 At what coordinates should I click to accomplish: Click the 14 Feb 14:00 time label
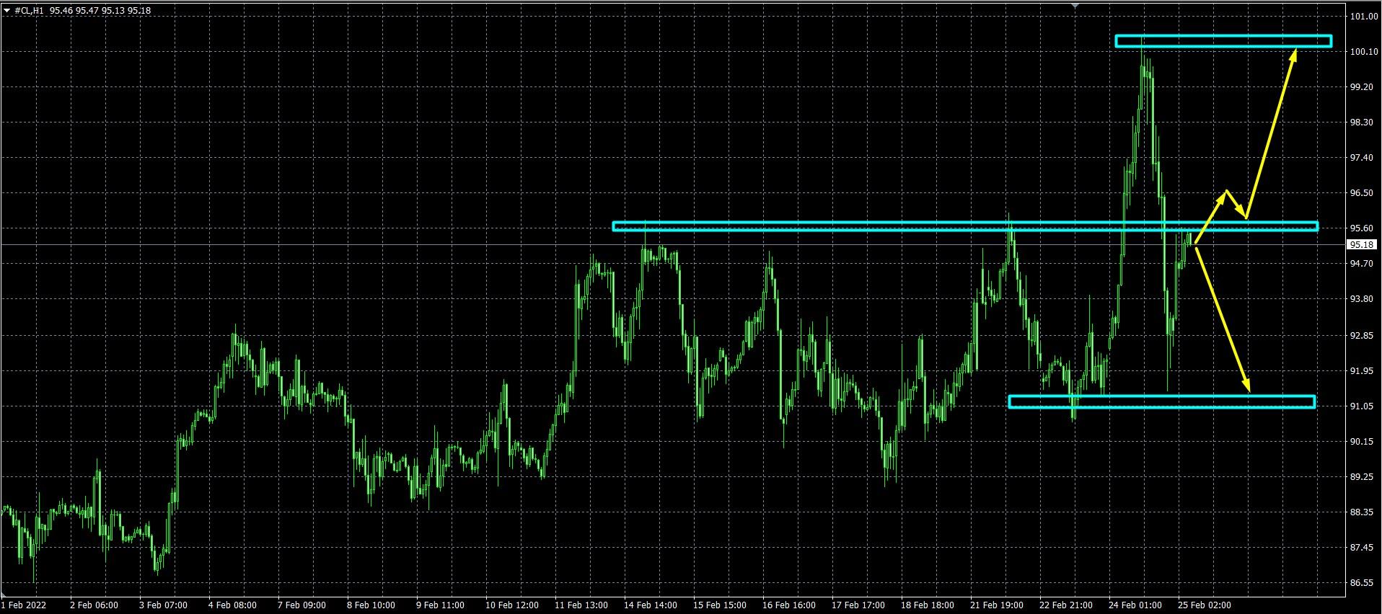point(651,605)
